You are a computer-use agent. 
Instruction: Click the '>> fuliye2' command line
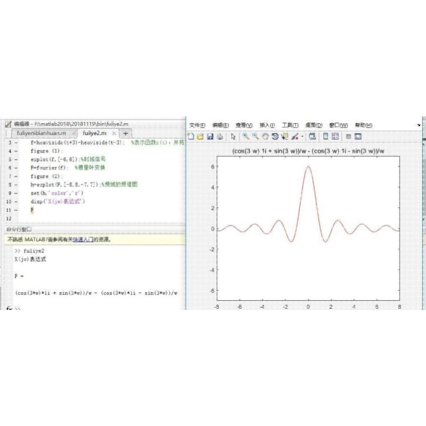29,251
